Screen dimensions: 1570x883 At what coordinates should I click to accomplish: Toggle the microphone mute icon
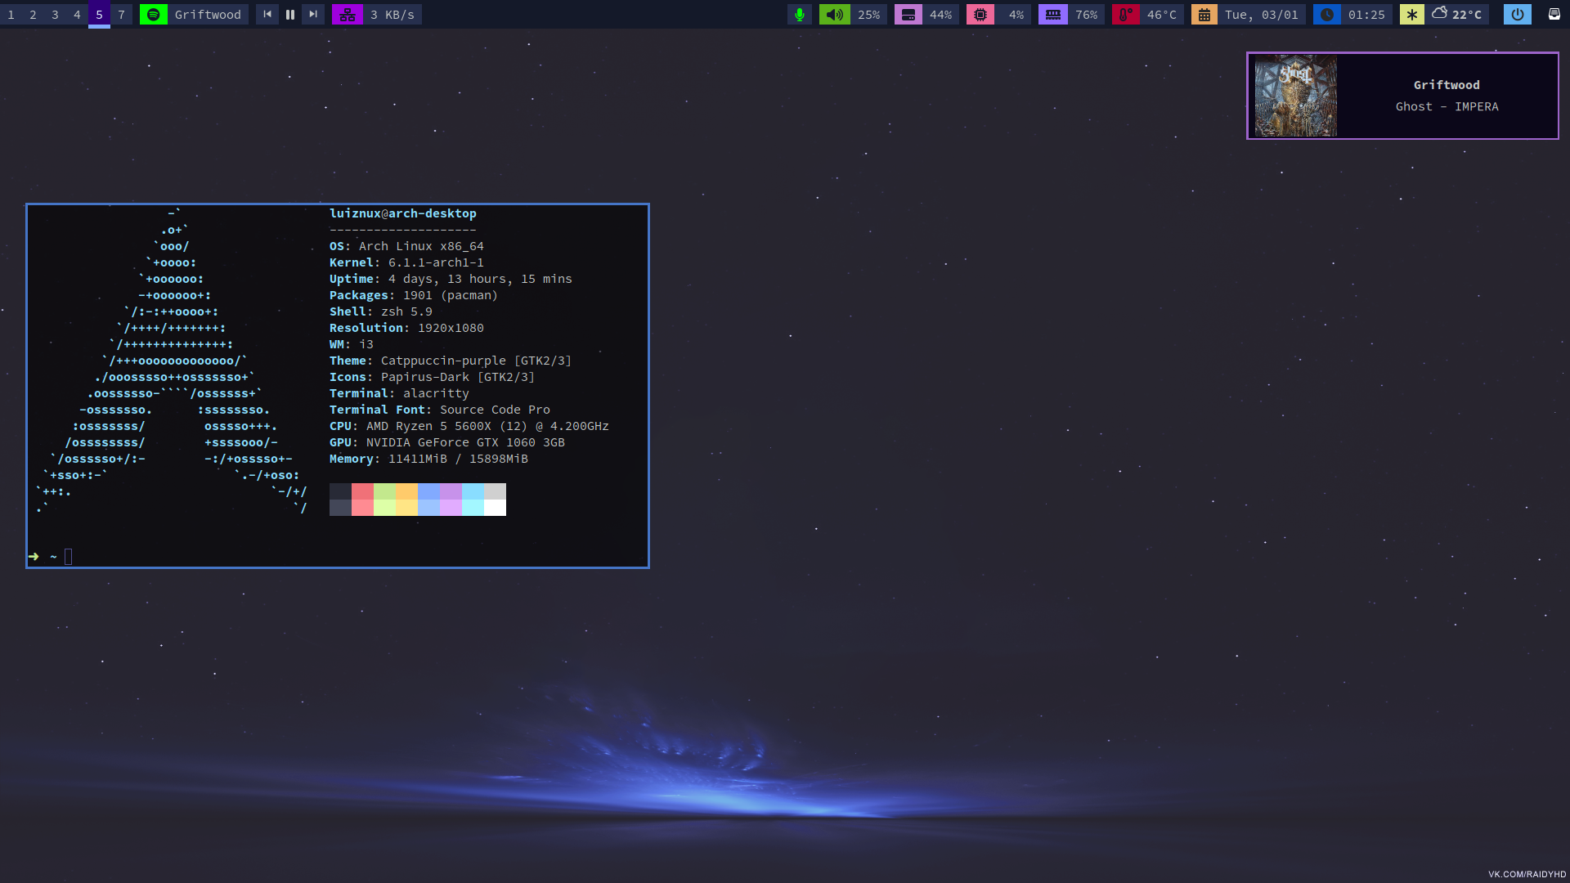[x=800, y=15]
